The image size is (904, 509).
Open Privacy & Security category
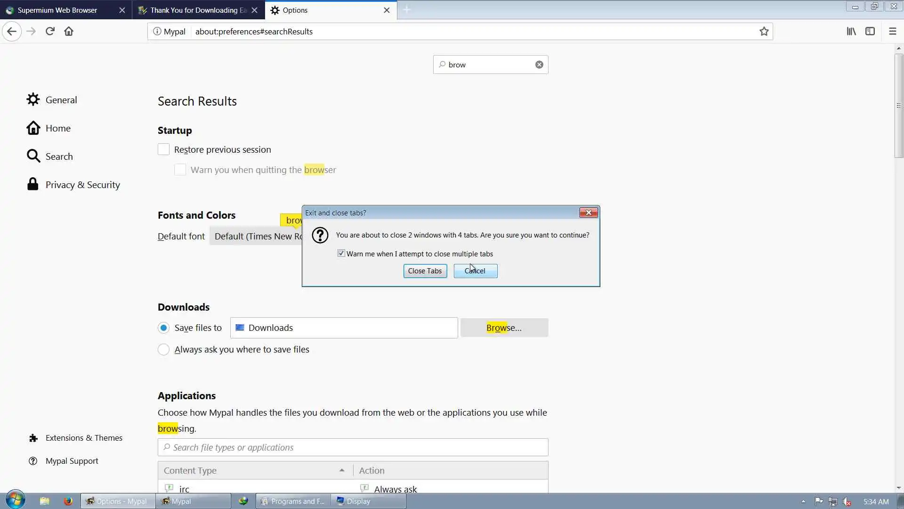tap(82, 185)
